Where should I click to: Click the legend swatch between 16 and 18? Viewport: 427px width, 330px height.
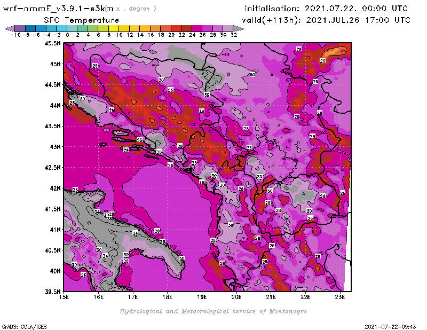pos(155,28)
